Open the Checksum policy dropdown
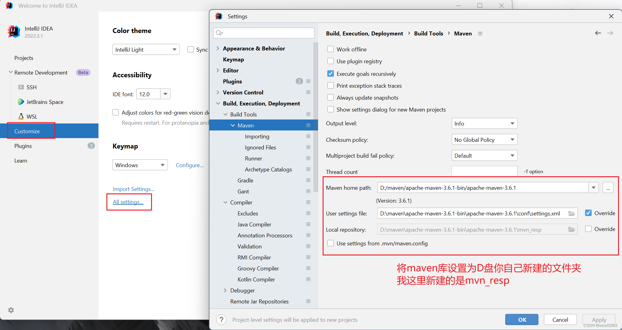Viewport: 622px width, 330px height. tap(484, 140)
